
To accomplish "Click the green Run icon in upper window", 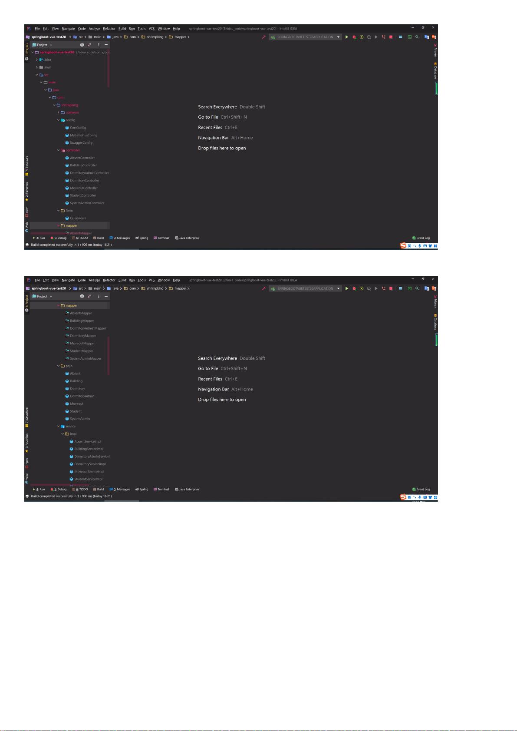I will pos(347,37).
